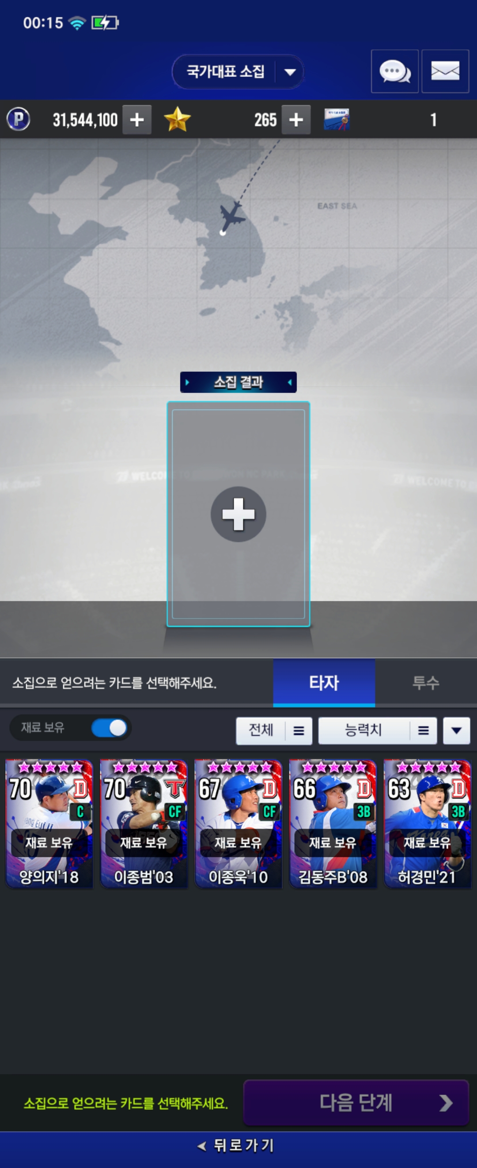Select the 이종범'03 player card
The height and width of the screenshot is (1168, 477).
pyautogui.click(x=144, y=824)
